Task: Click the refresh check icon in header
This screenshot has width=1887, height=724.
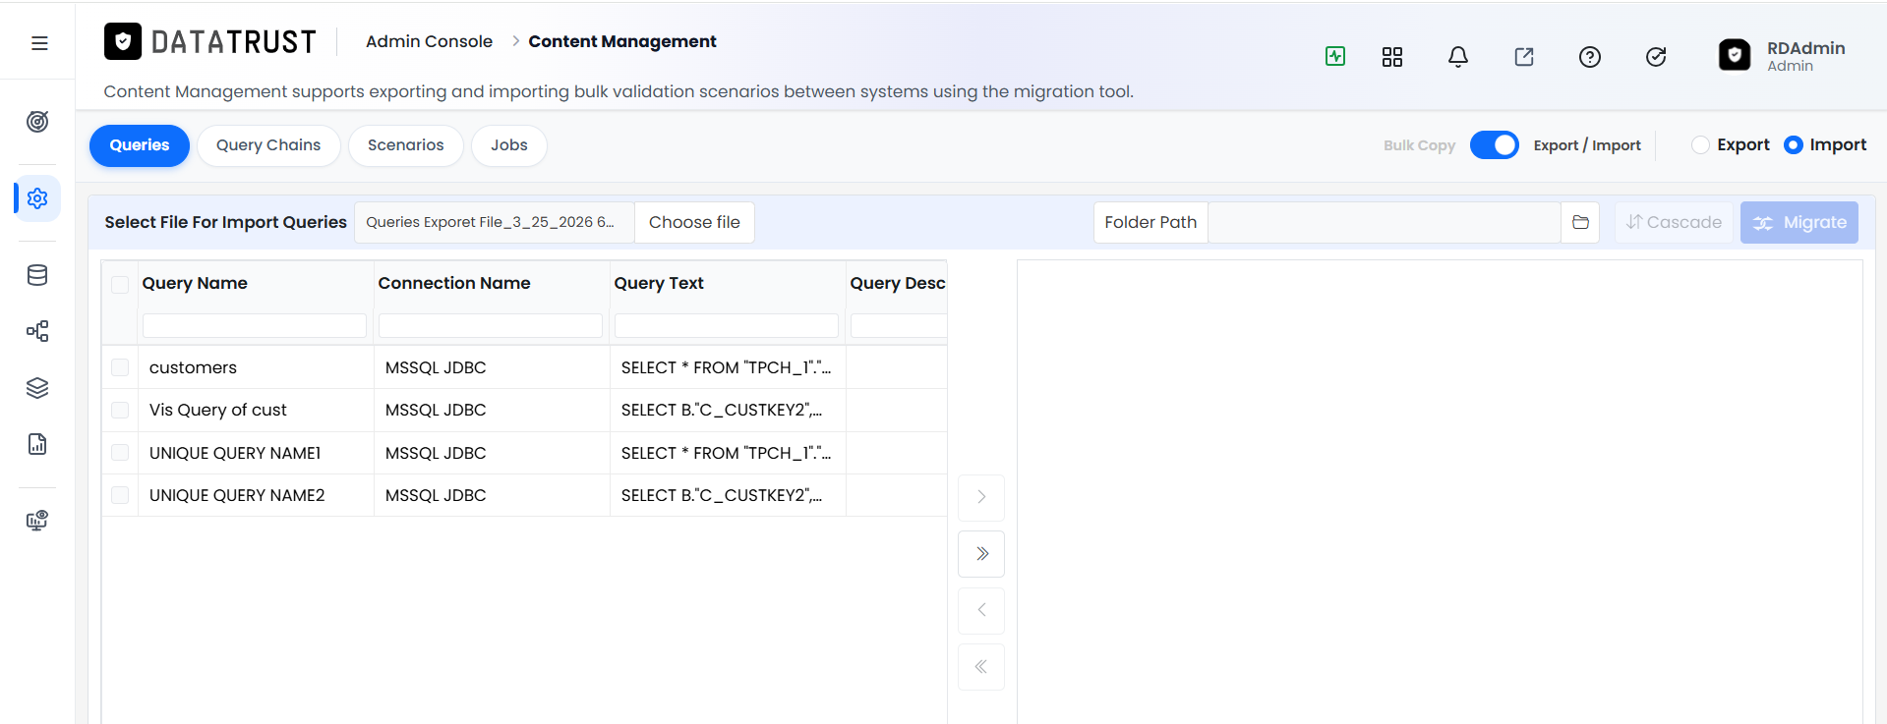Action: click(1656, 57)
